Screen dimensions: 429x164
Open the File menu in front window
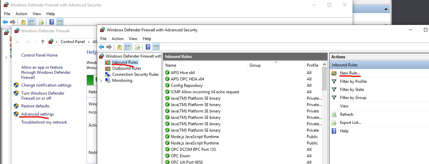tap(103, 39)
